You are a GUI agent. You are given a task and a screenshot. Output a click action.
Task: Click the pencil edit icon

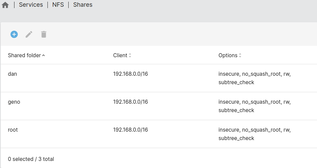coord(29,34)
